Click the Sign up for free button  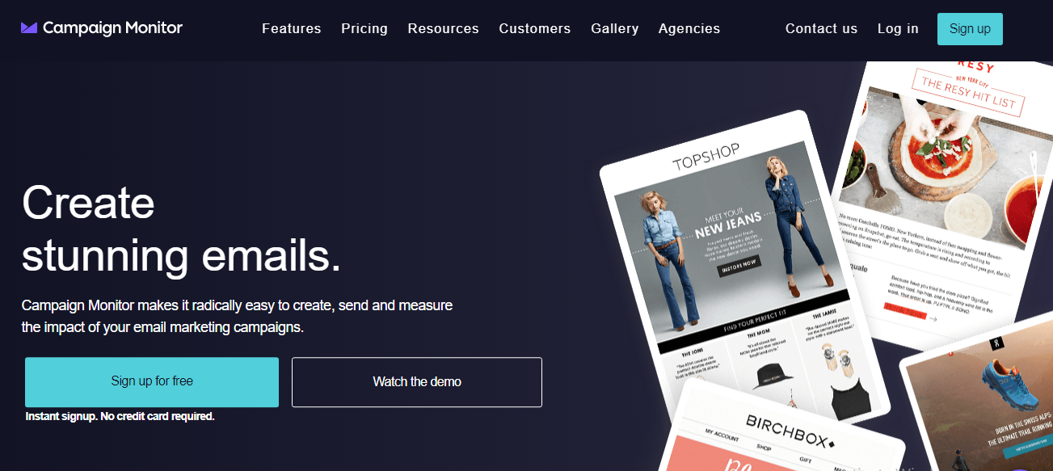pos(152,381)
